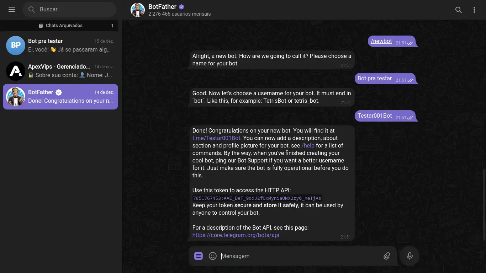Click the BotFather verified badge in the header
486x273 pixels.
click(181, 7)
